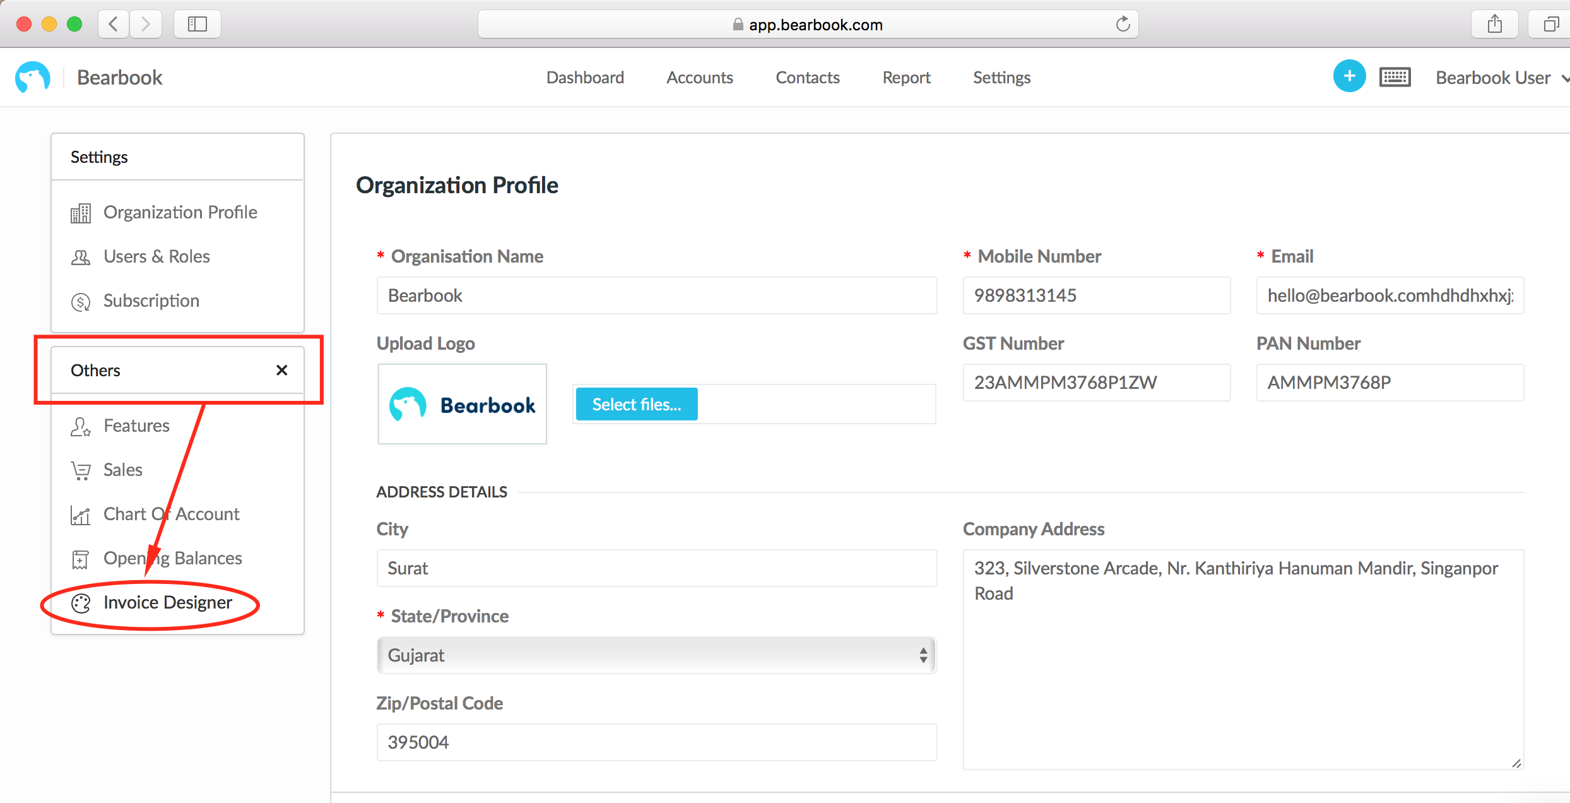Click the Others section header

click(x=177, y=370)
